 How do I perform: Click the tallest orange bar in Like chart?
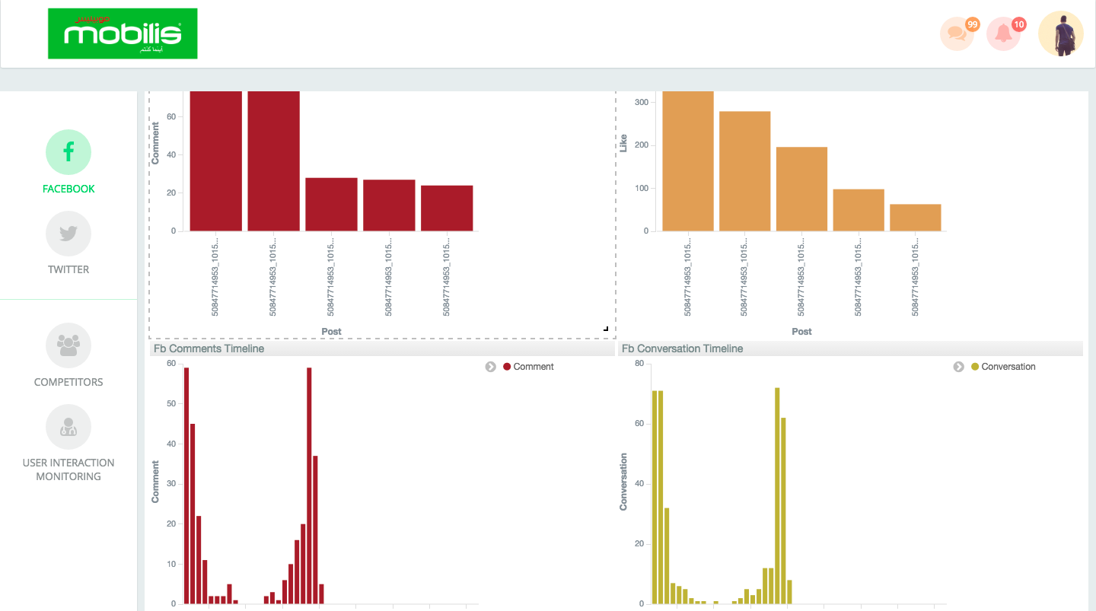coord(688,161)
